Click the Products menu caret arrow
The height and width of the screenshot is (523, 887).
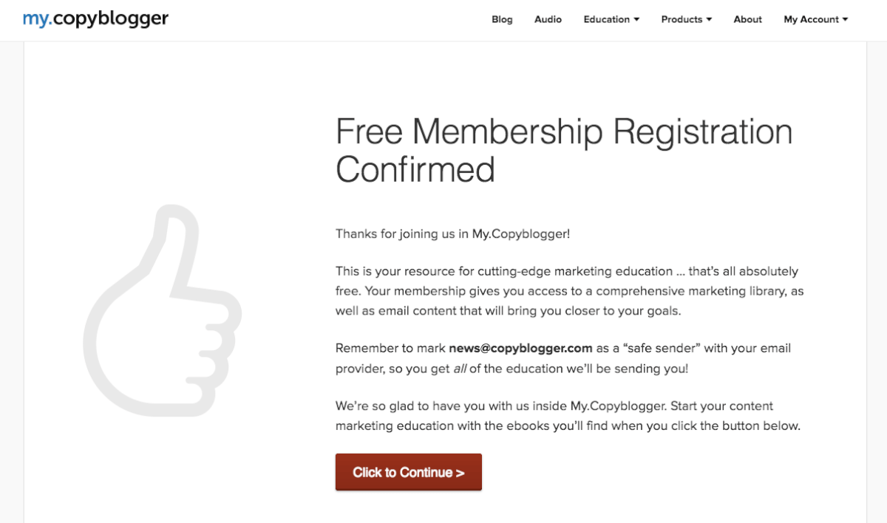709,20
